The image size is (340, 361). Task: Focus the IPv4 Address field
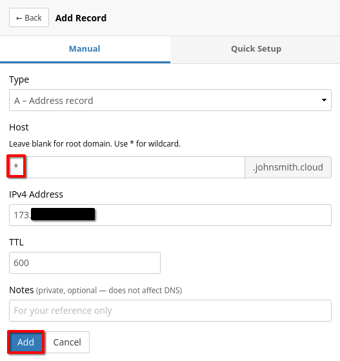click(170, 215)
